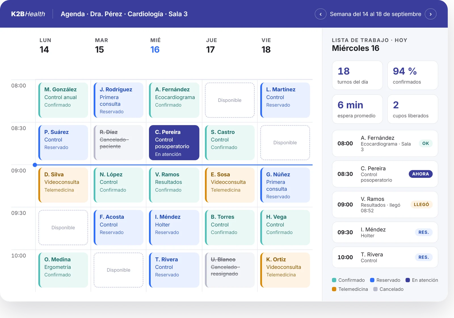Screen dimensions: 454x318
Task: Open H. Vega Control appointment
Action: point(285,228)
